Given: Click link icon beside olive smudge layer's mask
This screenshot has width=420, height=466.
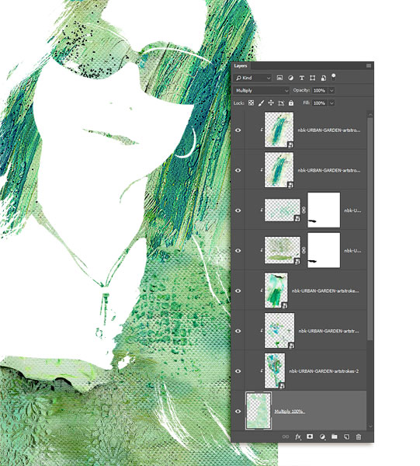Looking at the screenshot, I should tap(304, 250).
